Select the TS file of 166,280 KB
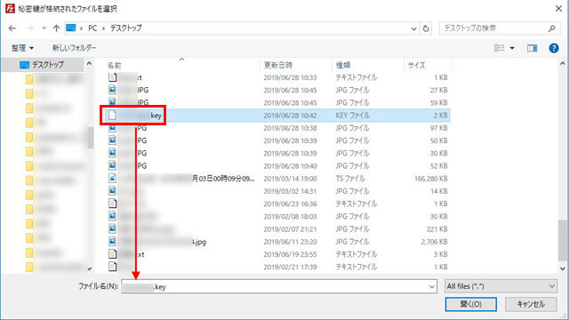569x320 pixels. click(277, 179)
